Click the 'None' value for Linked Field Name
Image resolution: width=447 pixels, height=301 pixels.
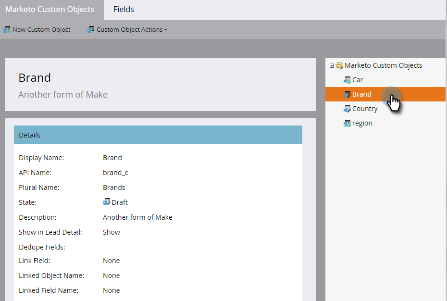point(111,290)
